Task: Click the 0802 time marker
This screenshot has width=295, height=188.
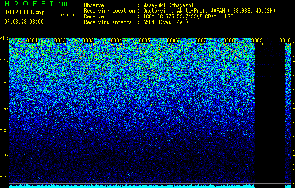Action: (x=60, y=40)
